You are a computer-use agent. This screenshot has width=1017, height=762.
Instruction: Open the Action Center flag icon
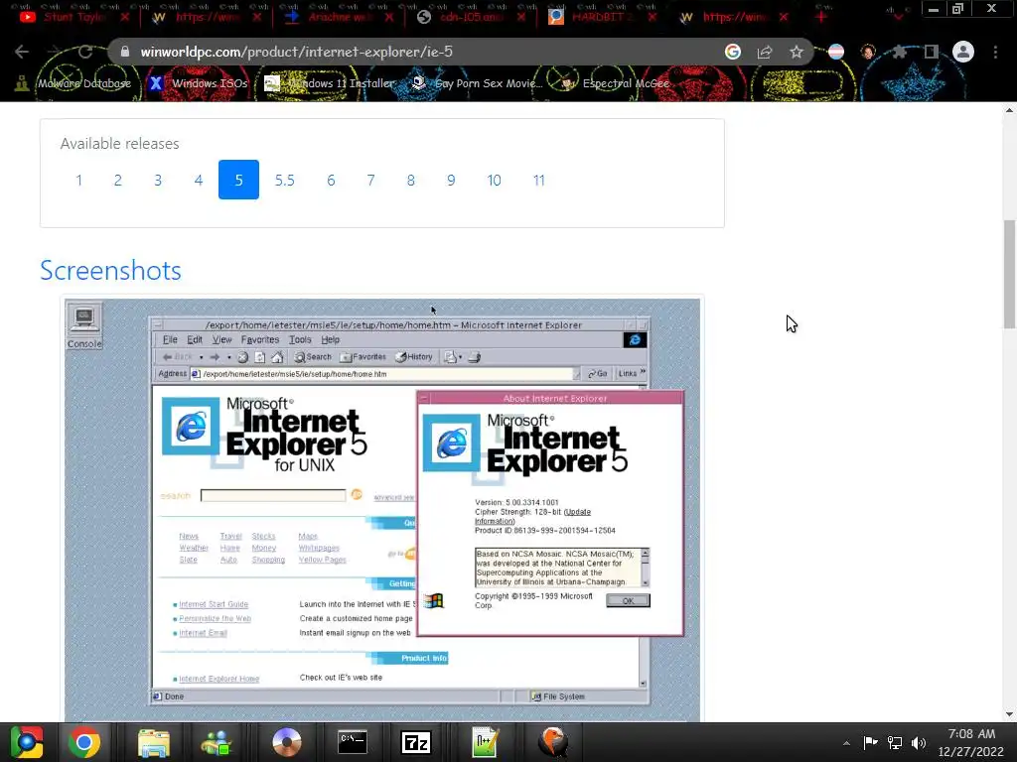pyautogui.click(x=870, y=743)
